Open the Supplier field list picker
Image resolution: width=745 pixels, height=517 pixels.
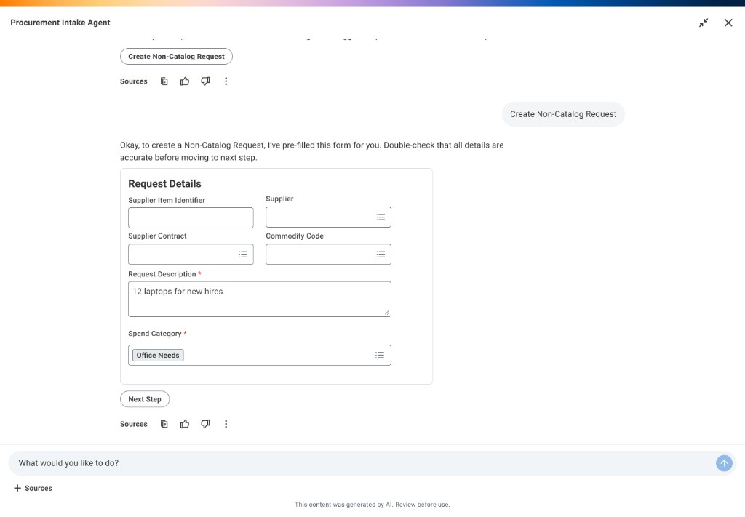tap(381, 217)
